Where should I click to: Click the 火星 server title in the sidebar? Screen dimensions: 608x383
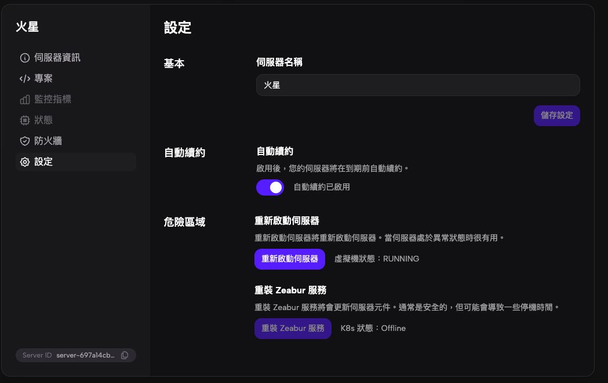tap(27, 26)
